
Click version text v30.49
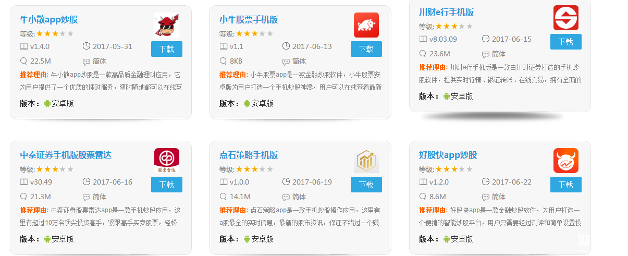tap(41, 182)
